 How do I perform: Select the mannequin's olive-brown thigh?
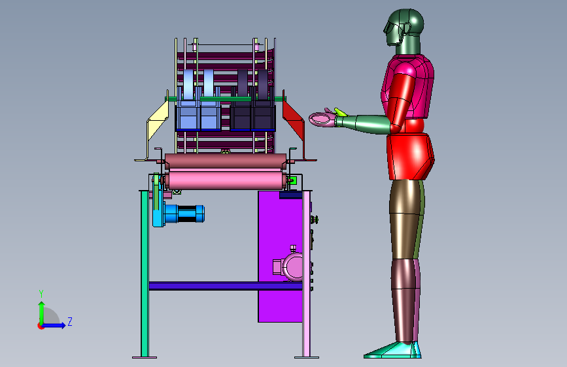(x=405, y=219)
